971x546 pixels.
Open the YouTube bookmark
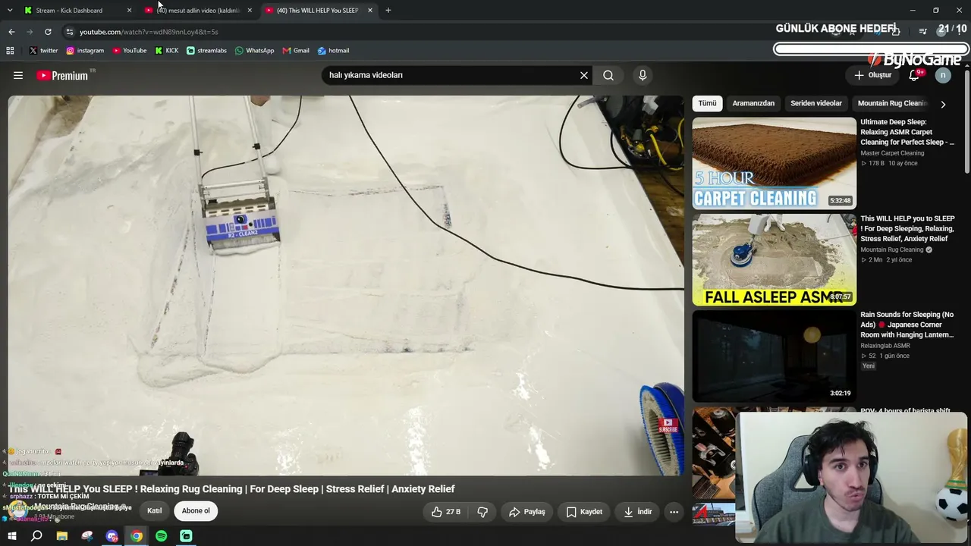pos(130,51)
